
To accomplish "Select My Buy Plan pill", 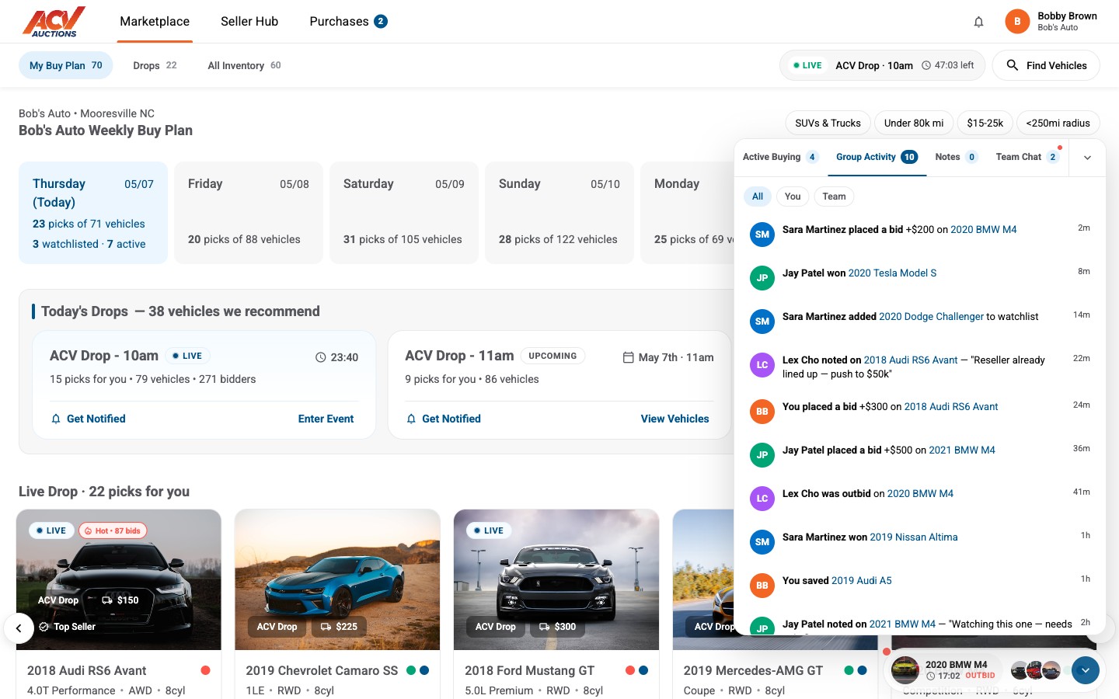I will click(66, 65).
